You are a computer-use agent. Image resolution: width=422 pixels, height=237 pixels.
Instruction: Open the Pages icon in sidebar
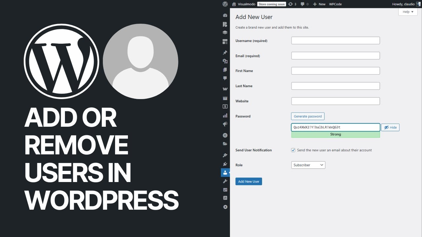[225, 70]
